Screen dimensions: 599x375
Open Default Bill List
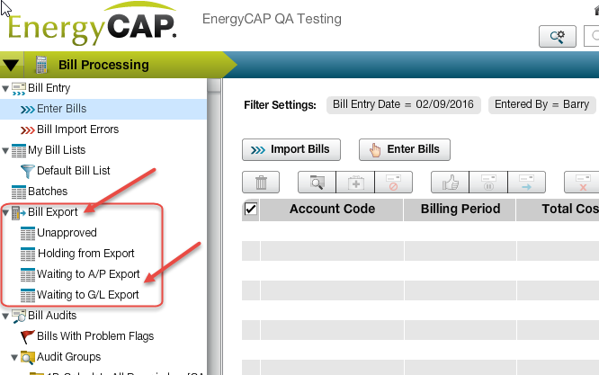(x=74, y=171)
